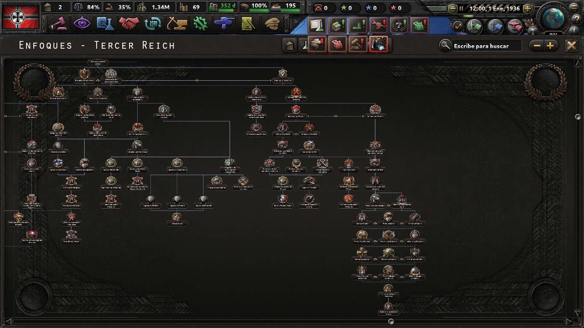Open the decisions gavel icon
The height and width of the screenshot is (328, 584).
pyautogui.click(x=60, y=23)
